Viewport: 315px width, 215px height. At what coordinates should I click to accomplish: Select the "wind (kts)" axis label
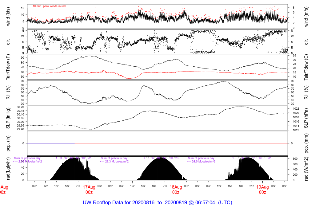[x=8, y=17]
